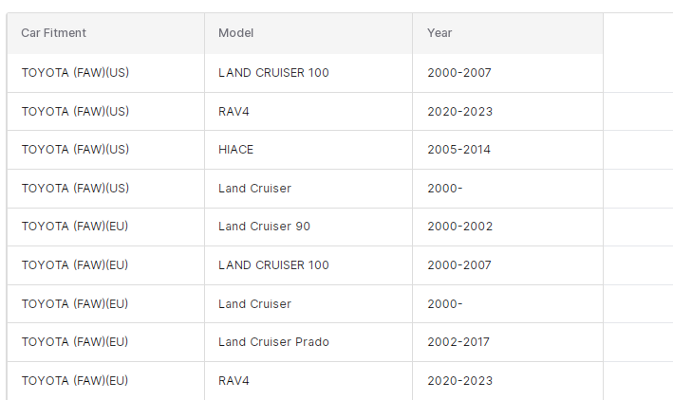Image resolution: width=673 pixels, height=400 pixels.
Task: Click the Year column header
Action: point(439,33)
